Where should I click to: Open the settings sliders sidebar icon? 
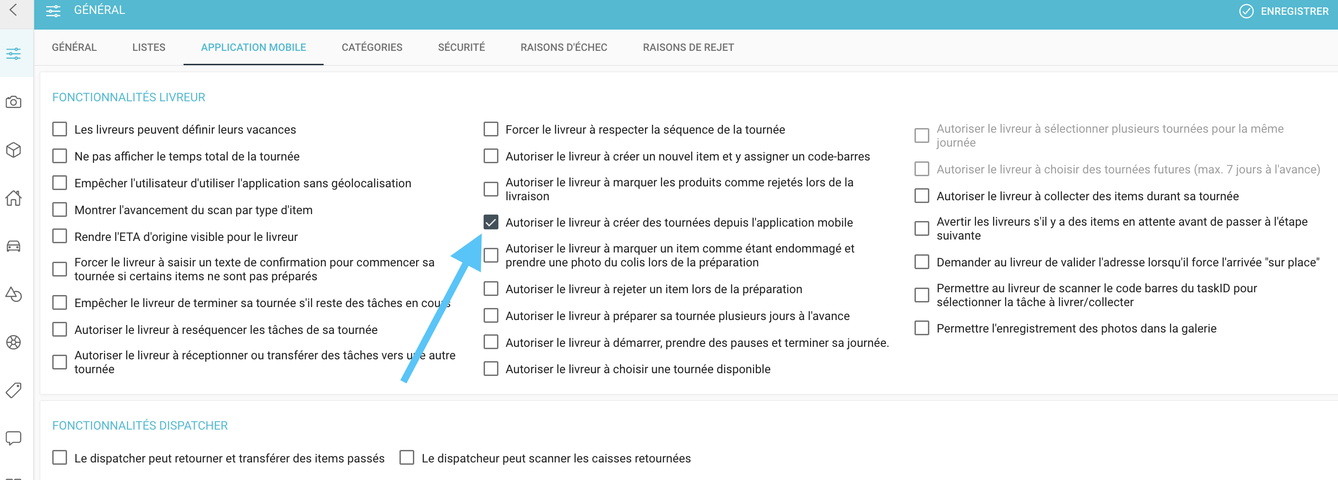point(13,54)
